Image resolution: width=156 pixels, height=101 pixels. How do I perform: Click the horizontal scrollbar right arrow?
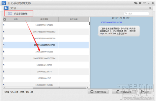point(87,87)
